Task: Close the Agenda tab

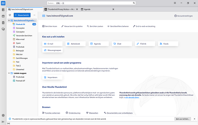Action: [113, 9]
